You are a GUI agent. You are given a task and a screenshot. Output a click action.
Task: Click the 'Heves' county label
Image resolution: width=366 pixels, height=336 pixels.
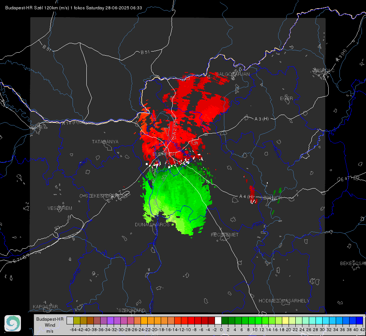pyautogui.click(x=276, y=152)
